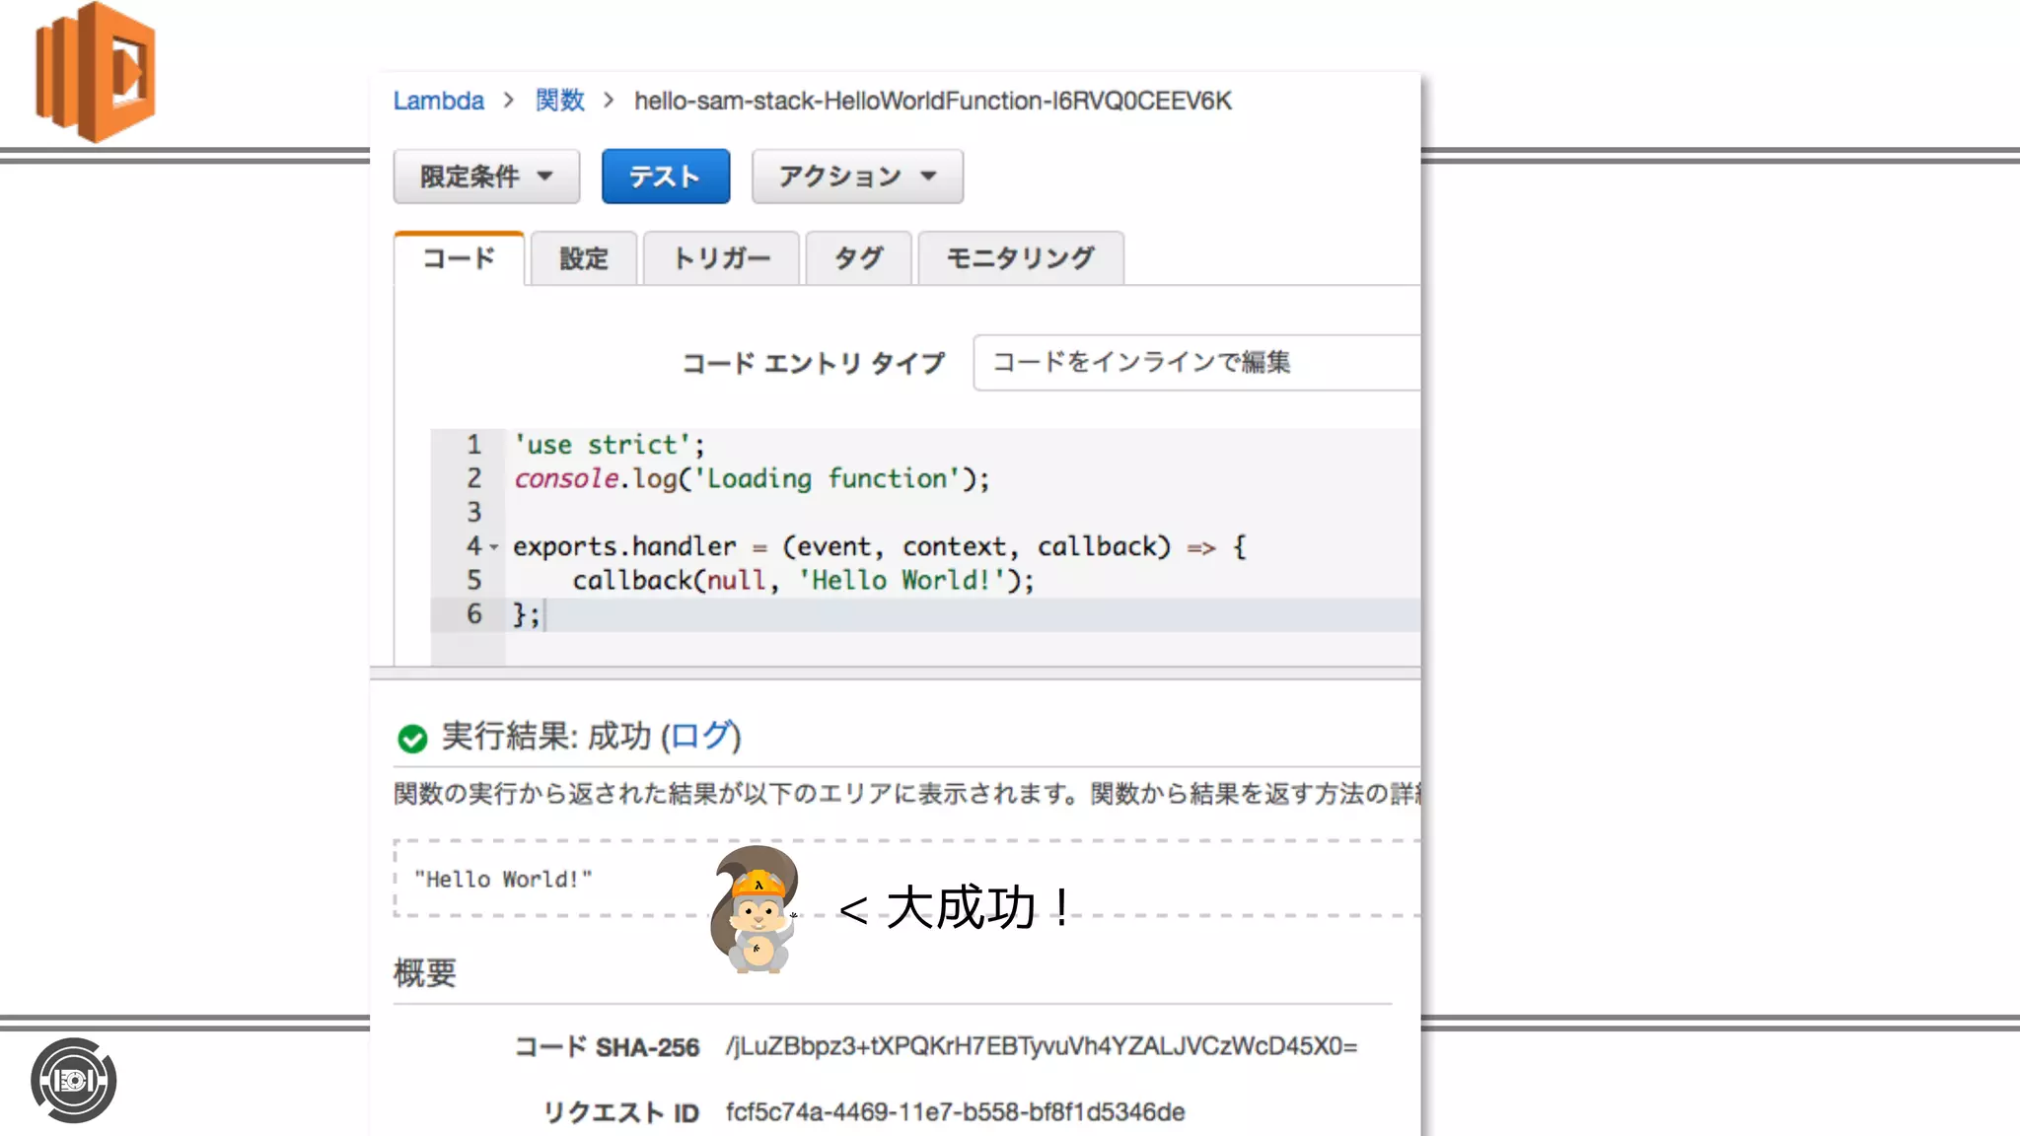Open the 限定条件 dropdown
The height and width of the screenshot is (1136, 2020).
[x=485, y=177]
